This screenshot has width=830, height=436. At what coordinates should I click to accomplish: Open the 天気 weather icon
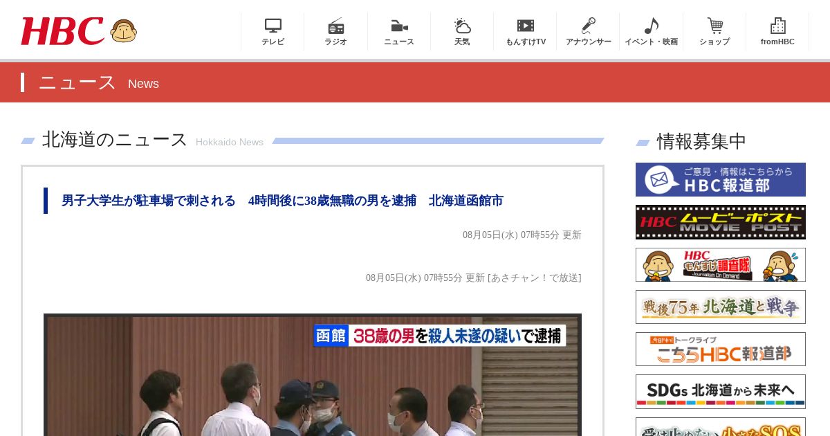coord(462,26)
